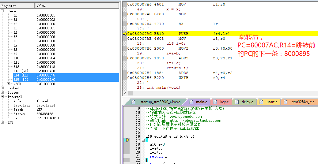Click the Sec value 529.38816810
Screen dimensions: 318x164
click(x=47, y=118)
